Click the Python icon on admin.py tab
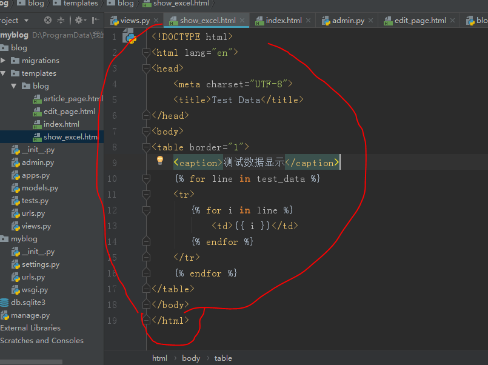488x365 pixels. click(x=326, y=21)
